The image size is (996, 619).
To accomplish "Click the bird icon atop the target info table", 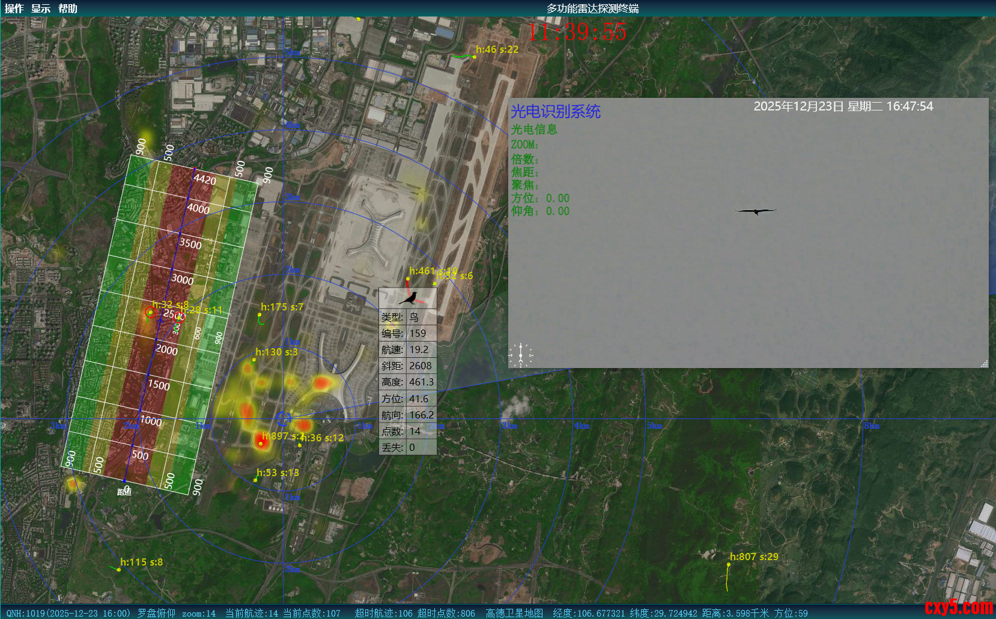I will pos(408,298).
